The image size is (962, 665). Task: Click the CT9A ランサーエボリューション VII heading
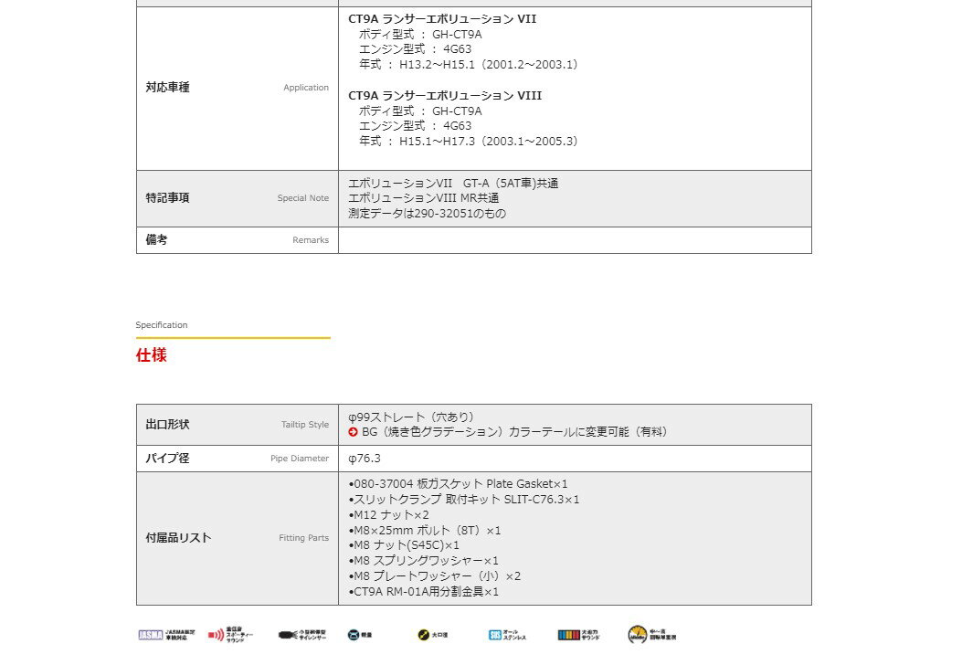coord(442,18)
